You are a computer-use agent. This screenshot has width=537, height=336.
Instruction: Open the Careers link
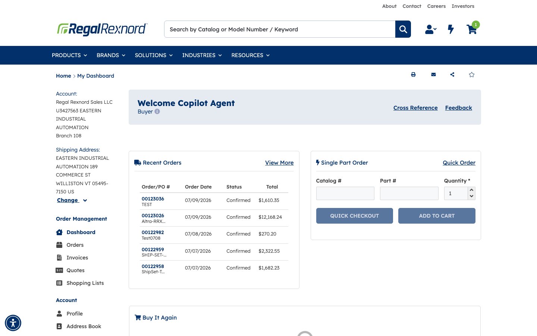coord(436,6)
